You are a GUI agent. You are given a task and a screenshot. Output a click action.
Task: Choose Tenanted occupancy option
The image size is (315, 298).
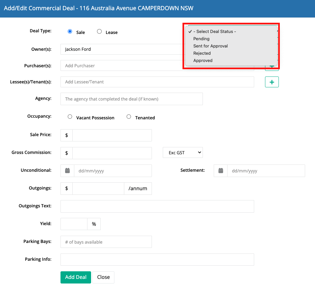(129, 117)
